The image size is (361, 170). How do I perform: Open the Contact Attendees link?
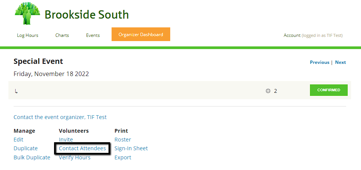tap(82, 148)
